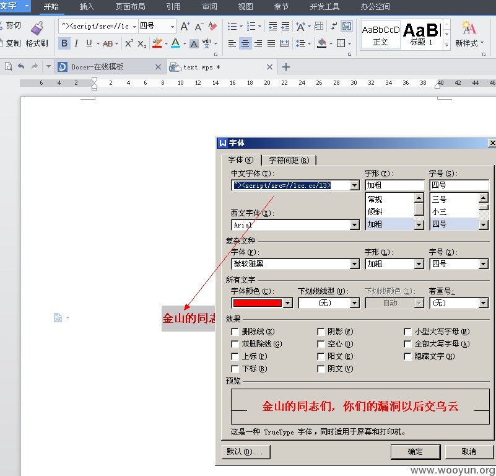Increase paragraph indent icon
Viewport: 496px width, 476px height.
[285, 26]
